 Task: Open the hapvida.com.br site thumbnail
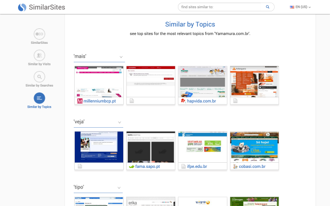[x=202, y=81]
